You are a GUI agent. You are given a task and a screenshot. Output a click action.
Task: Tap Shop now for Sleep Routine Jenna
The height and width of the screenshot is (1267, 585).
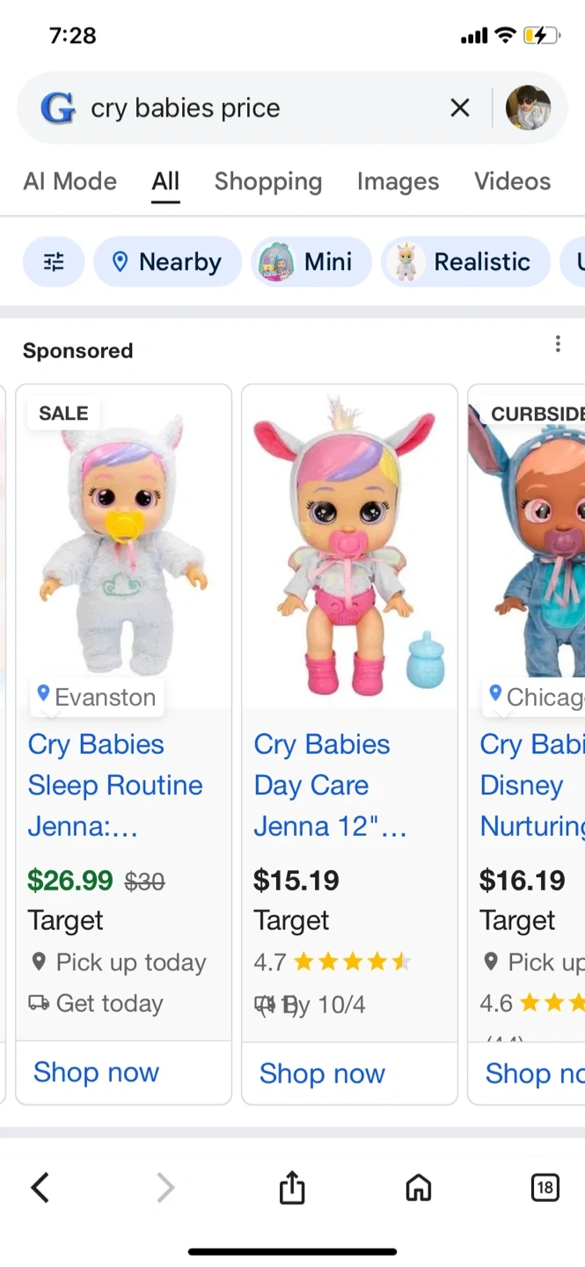[97, 1073]
